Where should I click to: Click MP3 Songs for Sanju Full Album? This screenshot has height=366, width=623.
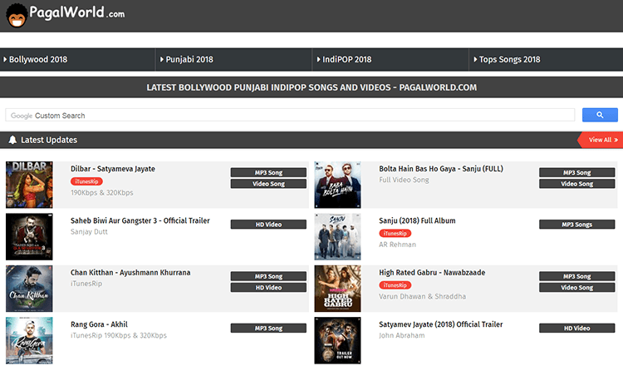577,225
